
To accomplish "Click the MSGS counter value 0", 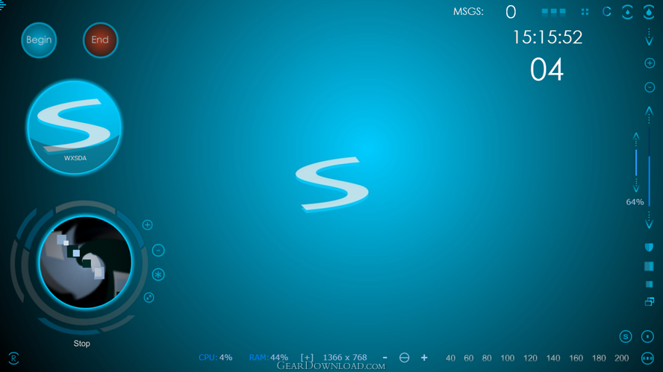I will tap(511, 12).
